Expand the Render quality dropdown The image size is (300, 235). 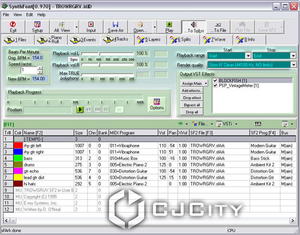(x=293, y=65)
